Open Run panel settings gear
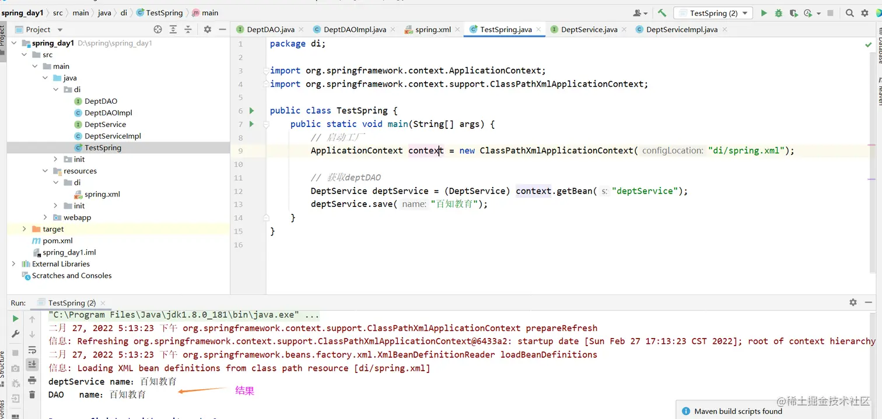882x419 pixels. (x=853, y=302)
